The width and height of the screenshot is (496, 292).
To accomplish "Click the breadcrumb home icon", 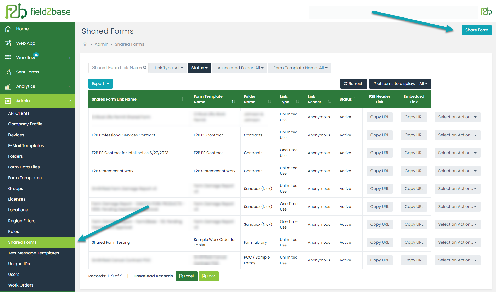I will pyautogui.click(x=85, y=44).
